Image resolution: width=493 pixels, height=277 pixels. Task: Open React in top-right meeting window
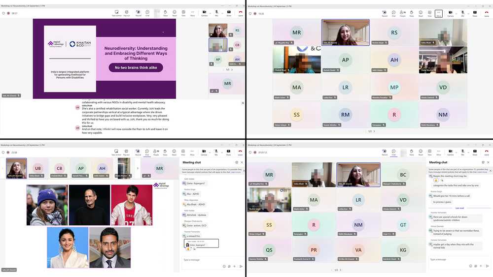click(x=421, y=13)
